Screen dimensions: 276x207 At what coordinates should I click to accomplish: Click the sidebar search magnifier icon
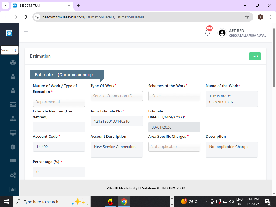(x=15, y=50)
